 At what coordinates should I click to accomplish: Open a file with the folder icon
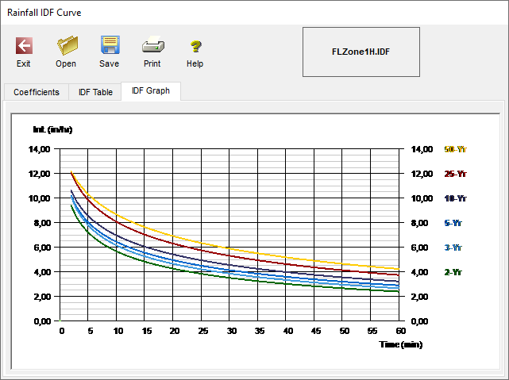click(x=67, y=45)
